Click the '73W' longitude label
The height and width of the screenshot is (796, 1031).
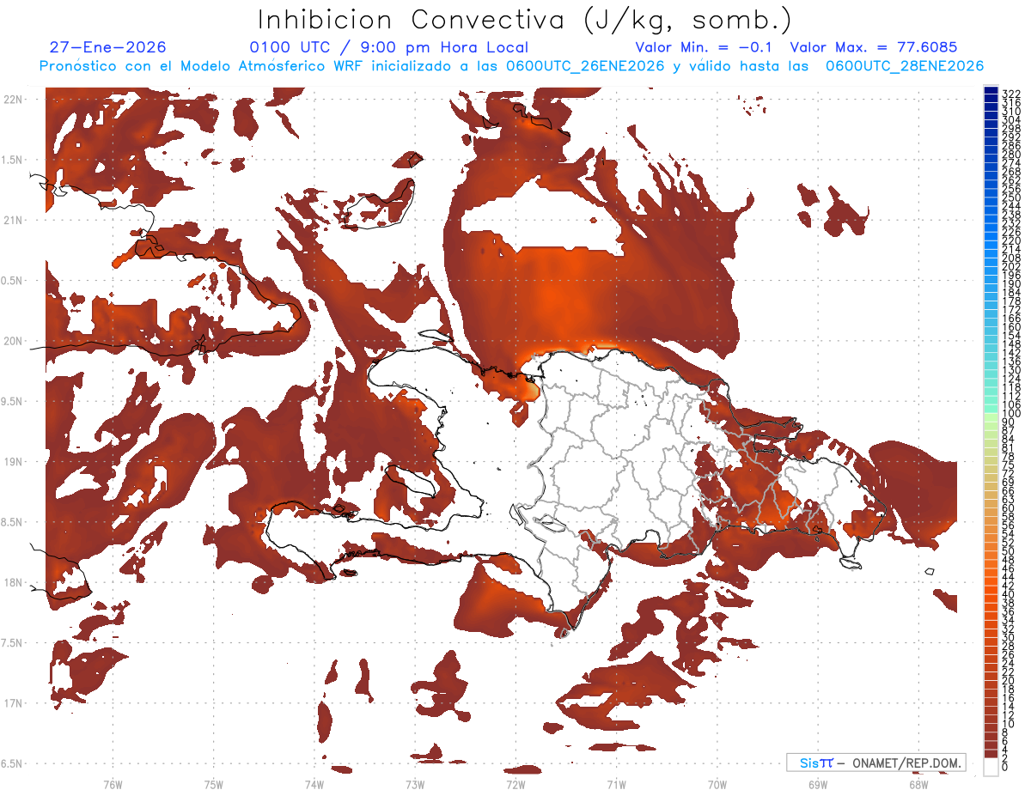(x=415, y=784)
